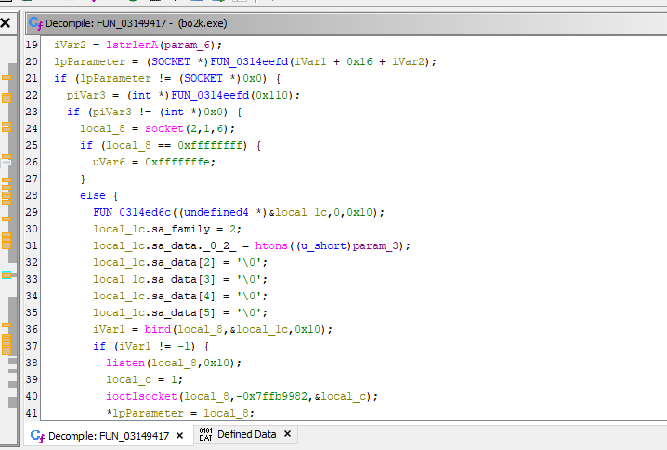Close the Defined Data tab

click(287, 434)
